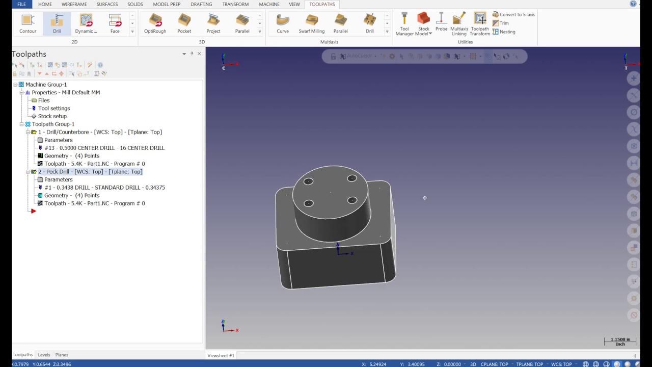Switch to the TRANSFORM ribbon tab
Image resolution: width=652 pixels, height=367 pixels.
[x=235, y=4]
